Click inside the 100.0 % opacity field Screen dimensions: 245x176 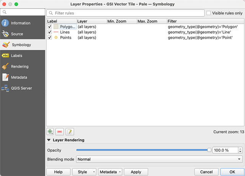tap(225, 150)
